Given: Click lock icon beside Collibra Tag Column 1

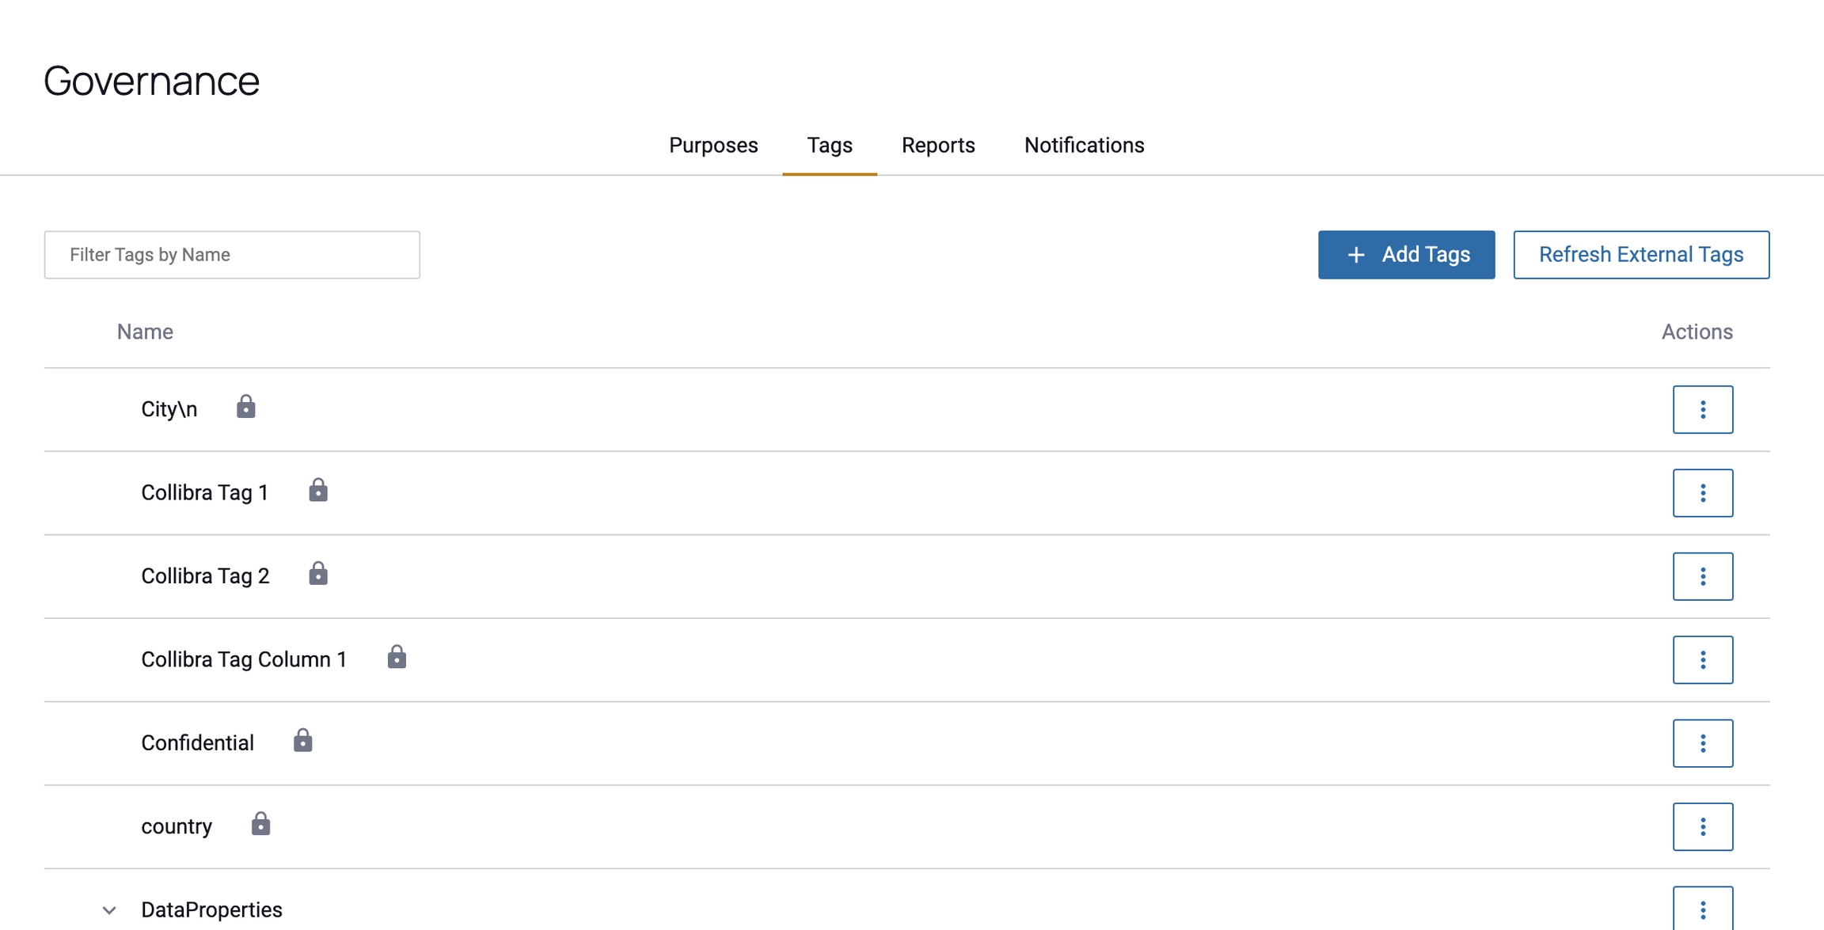Looking at the screenshot, I should click(x=397, y=658).
